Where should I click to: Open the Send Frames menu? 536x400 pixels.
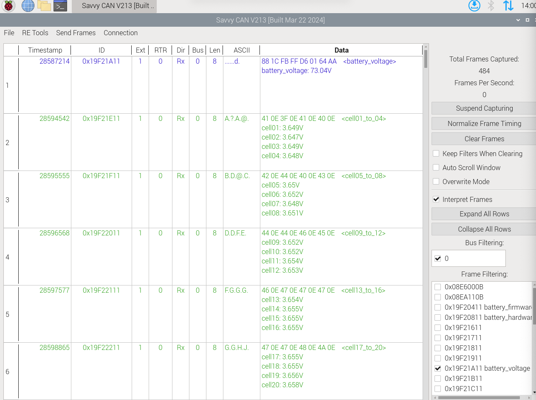76,33
